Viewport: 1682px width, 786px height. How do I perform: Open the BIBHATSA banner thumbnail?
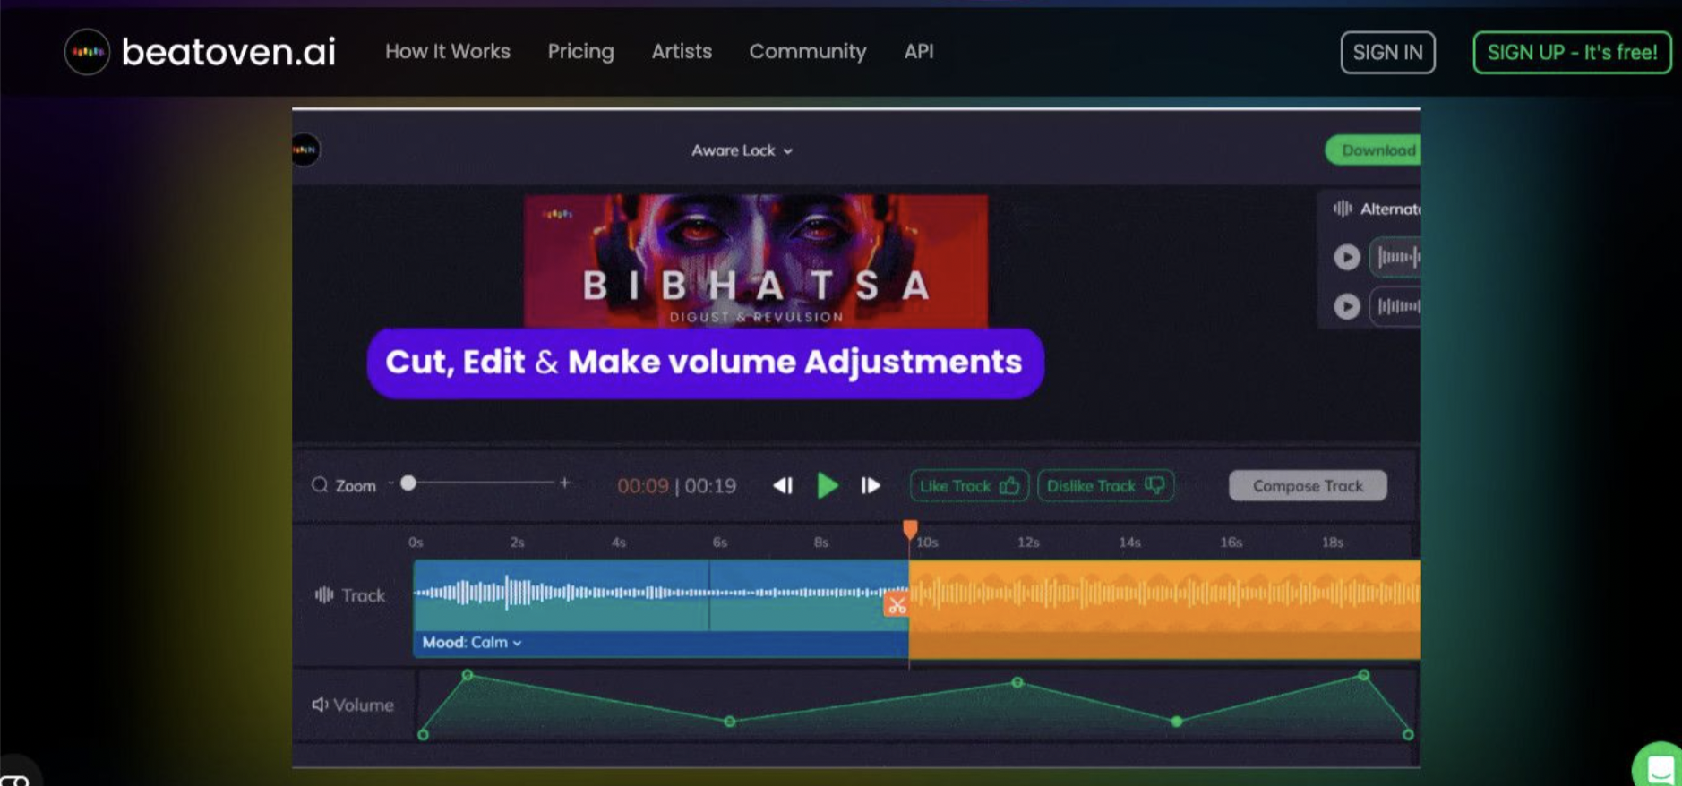[756, 261]
